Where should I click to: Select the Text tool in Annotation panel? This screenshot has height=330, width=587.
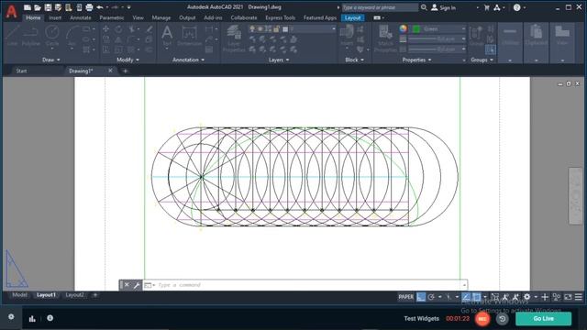tap(167, 36)
